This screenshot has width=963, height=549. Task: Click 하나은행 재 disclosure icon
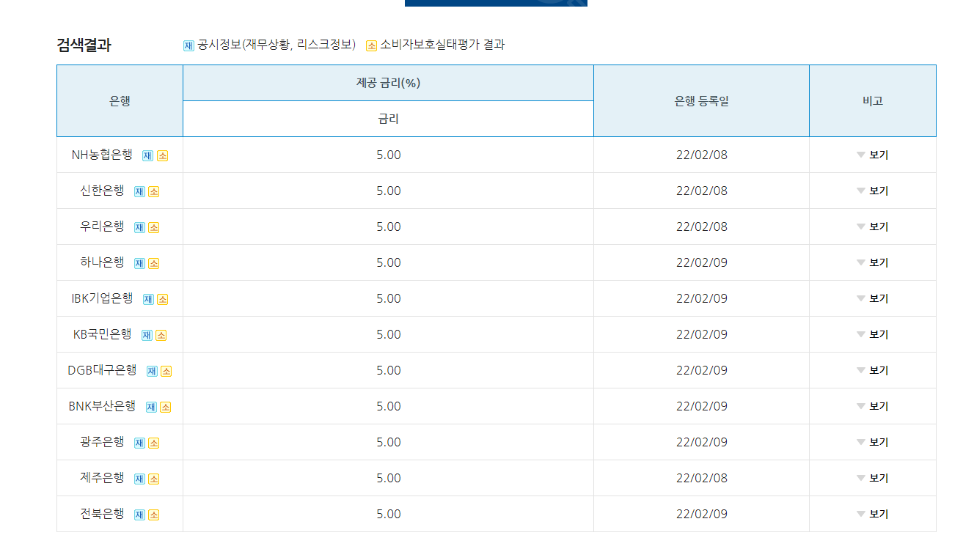click(x=139, y=263)
